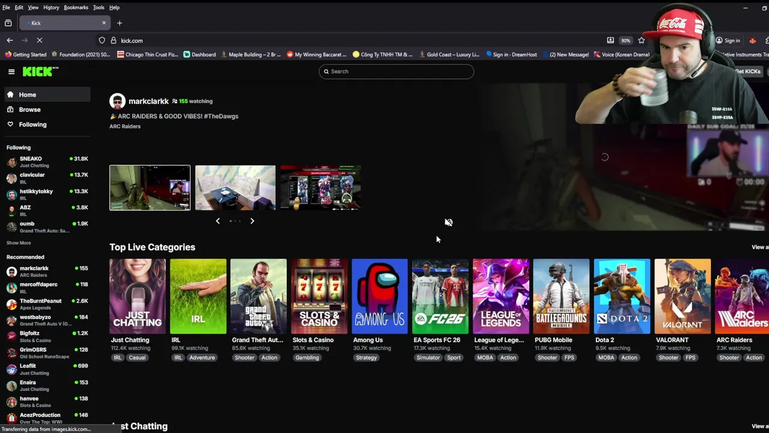Screen dimensions: 769x433
Task: Click the Strategy tag under Among Us
Action: pos(366,358)
